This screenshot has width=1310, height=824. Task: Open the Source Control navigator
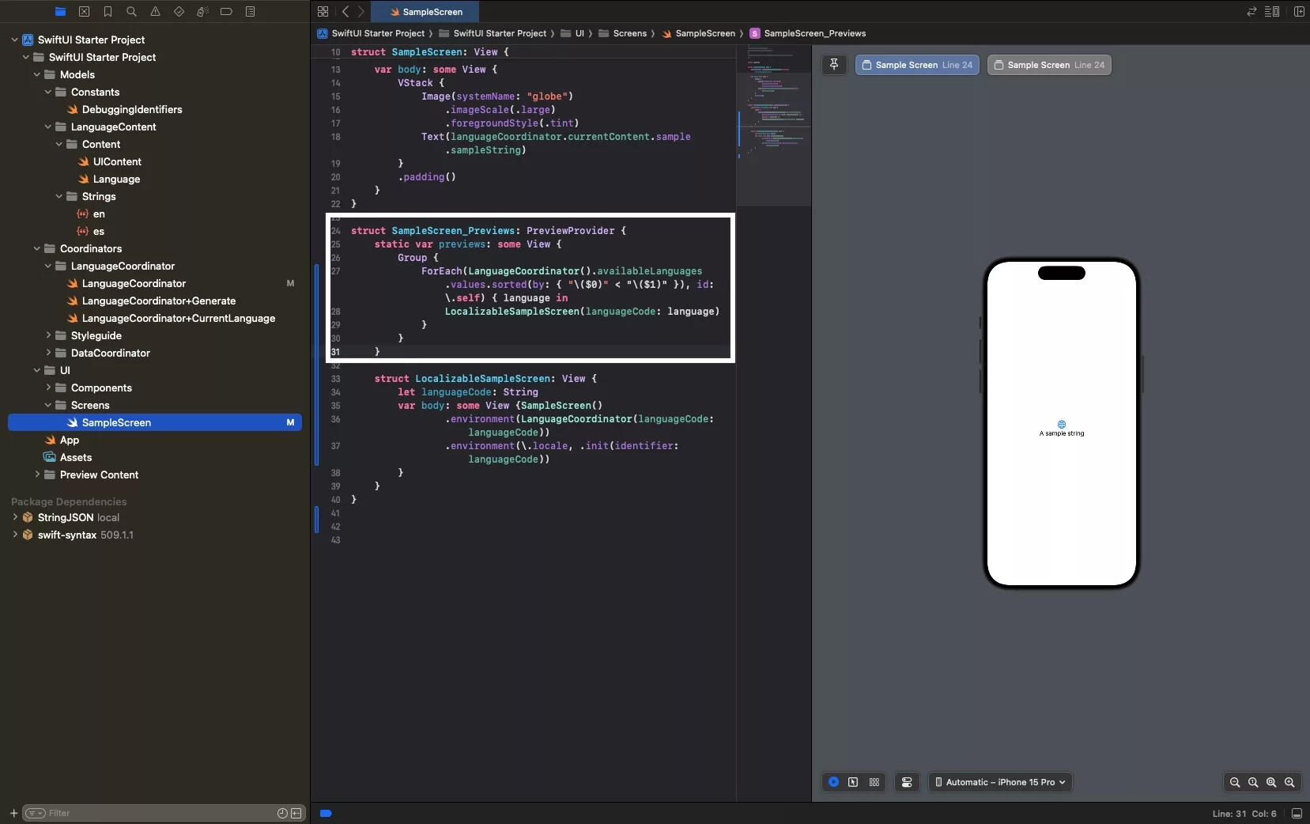tap(84, 11)
